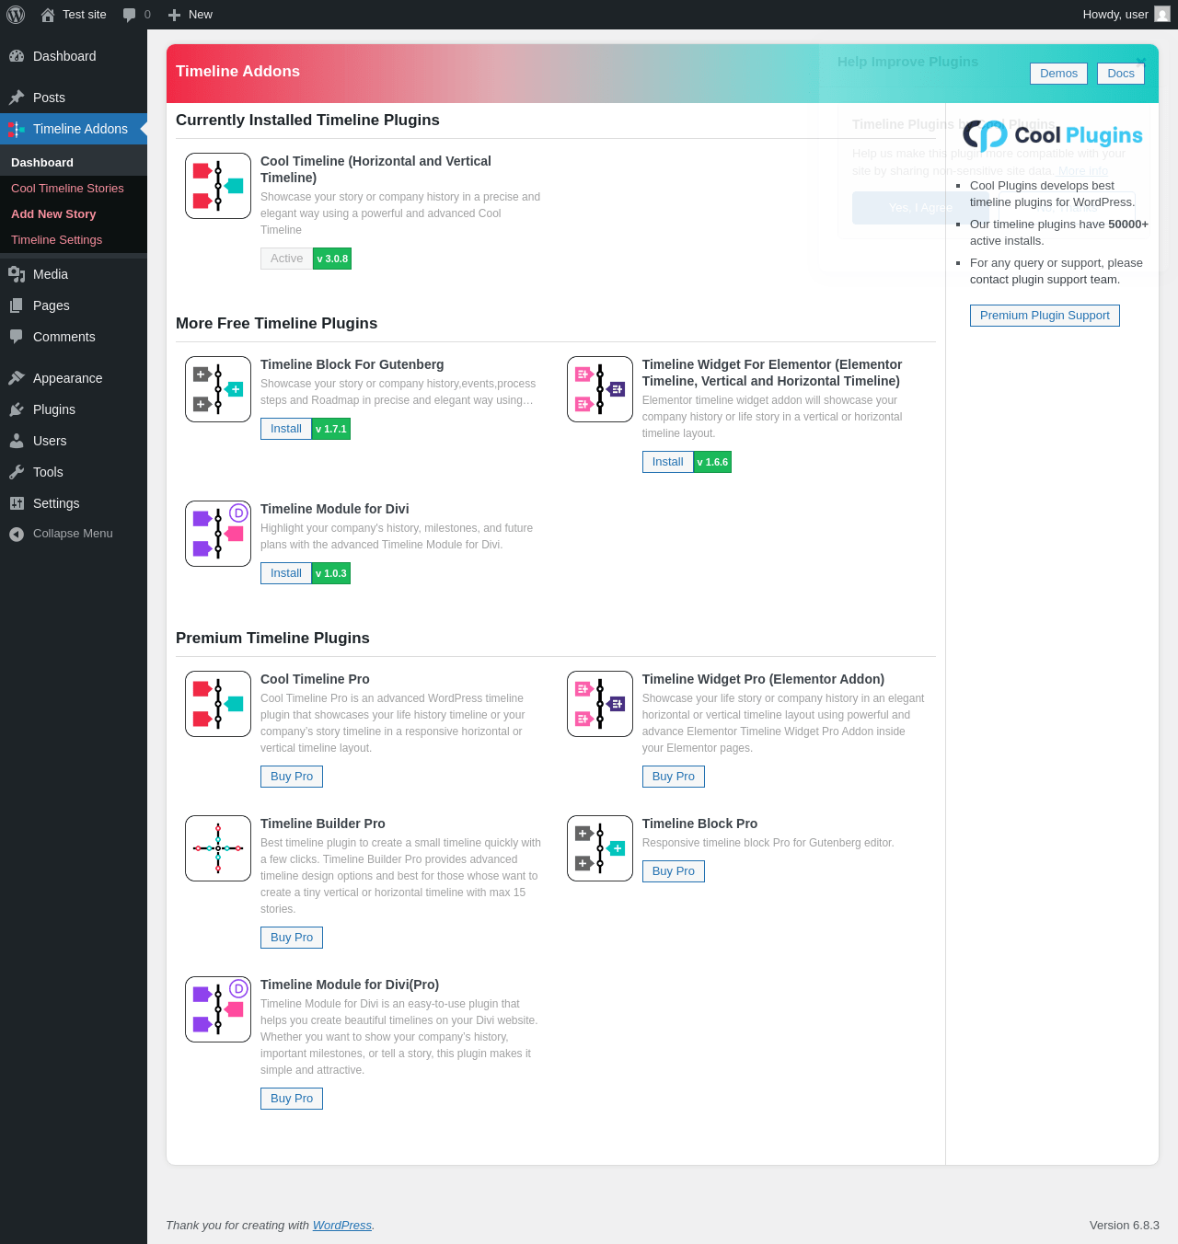Choose Add New Story in submenu

(74, 213)
